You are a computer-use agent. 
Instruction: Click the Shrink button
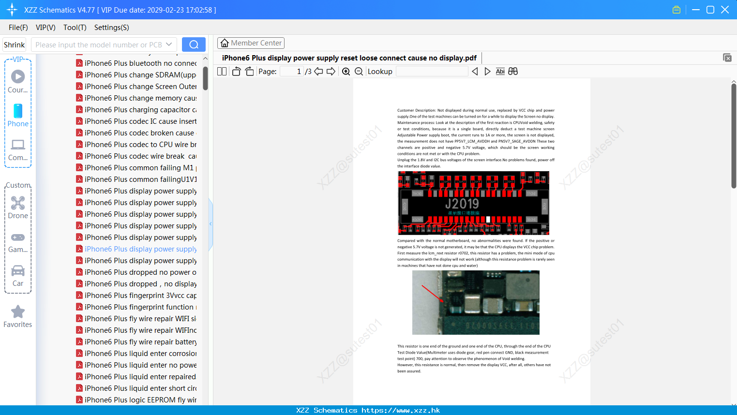click(14, 44)
